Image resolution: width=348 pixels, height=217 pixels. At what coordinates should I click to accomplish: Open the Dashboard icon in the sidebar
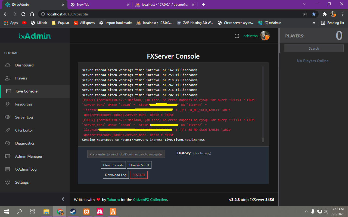click(8, 65)
